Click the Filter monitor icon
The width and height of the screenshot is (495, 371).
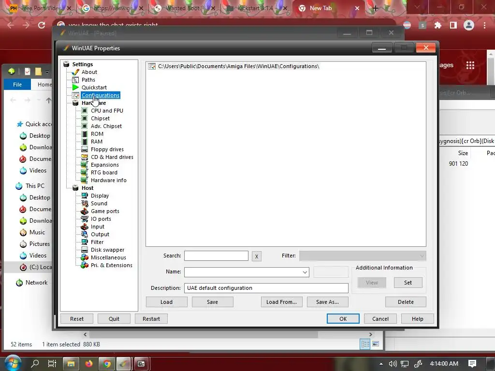pos(85,242)
